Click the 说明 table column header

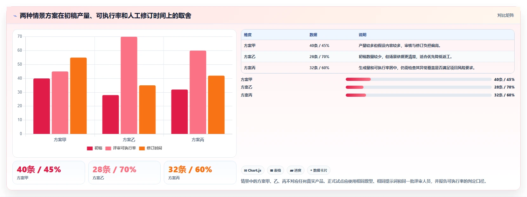point(363,35)
